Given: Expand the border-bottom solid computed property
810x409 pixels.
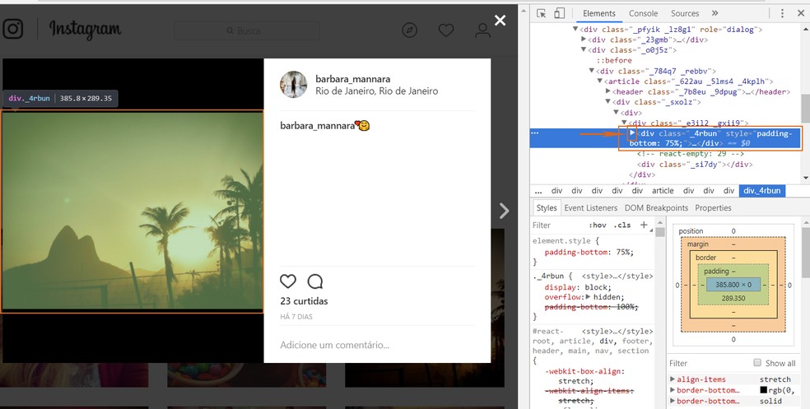Looking at the screenshot, I should [x=673, y=401].
